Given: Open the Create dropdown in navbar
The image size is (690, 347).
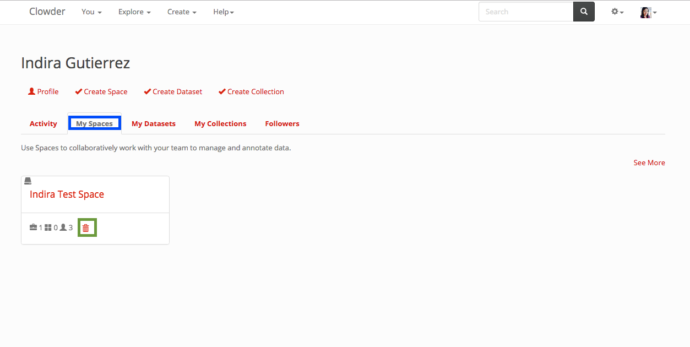Looking at the screenshot, I should [x=182, y=12].
